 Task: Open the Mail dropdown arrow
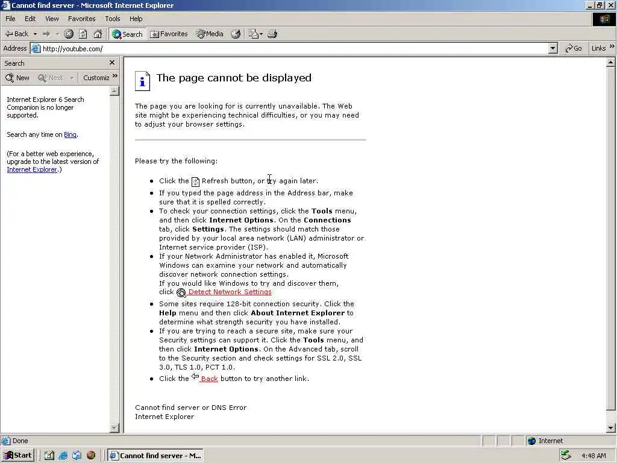[x=261, y=34]
